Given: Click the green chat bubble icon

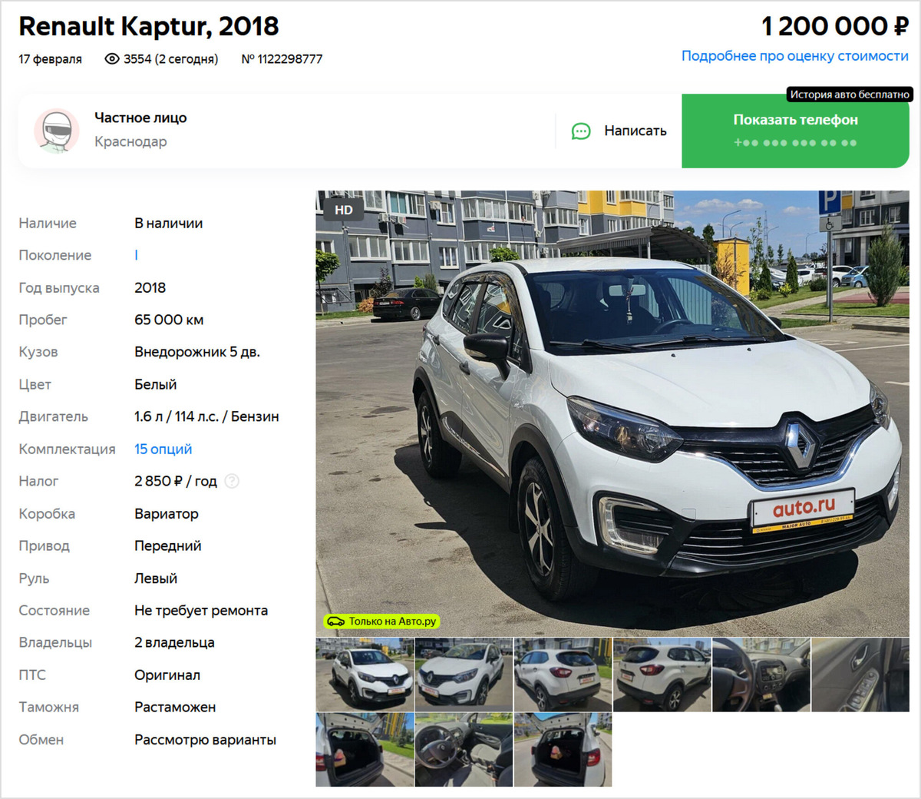Looking at the screenshot, I should (581, 131).
